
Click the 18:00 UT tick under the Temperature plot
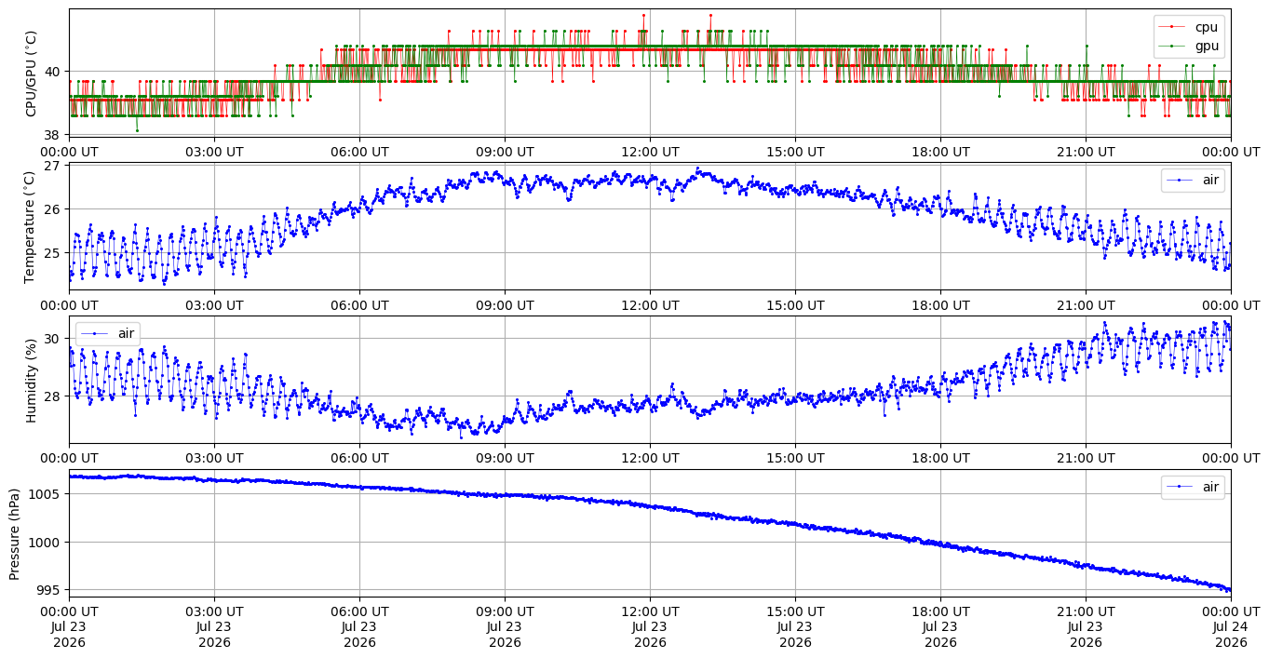tap(940, 304)
